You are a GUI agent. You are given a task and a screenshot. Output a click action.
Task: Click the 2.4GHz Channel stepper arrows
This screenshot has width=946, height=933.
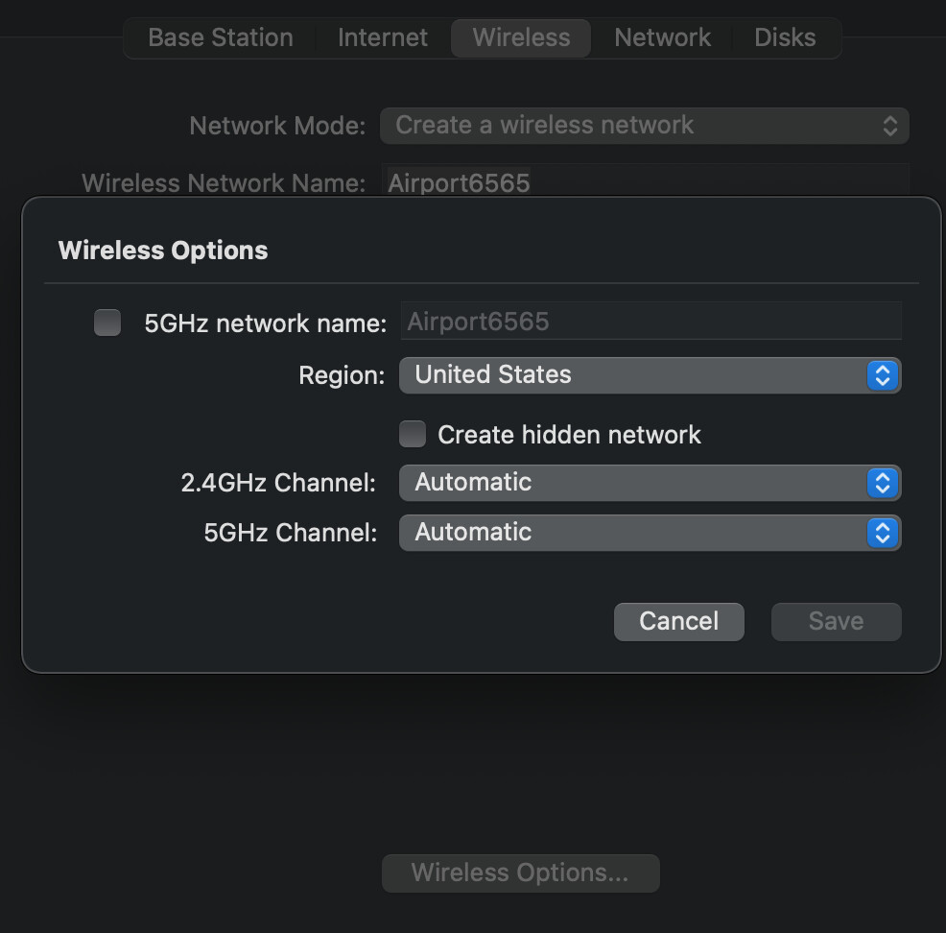click(x=882, y=483)
